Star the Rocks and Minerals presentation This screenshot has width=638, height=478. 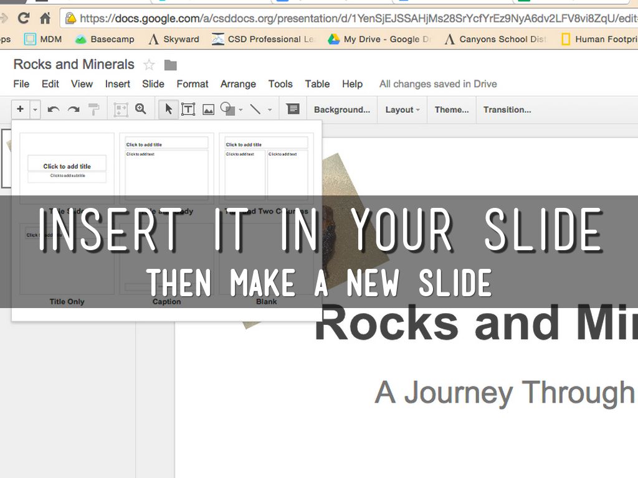[x=149, y=65]
